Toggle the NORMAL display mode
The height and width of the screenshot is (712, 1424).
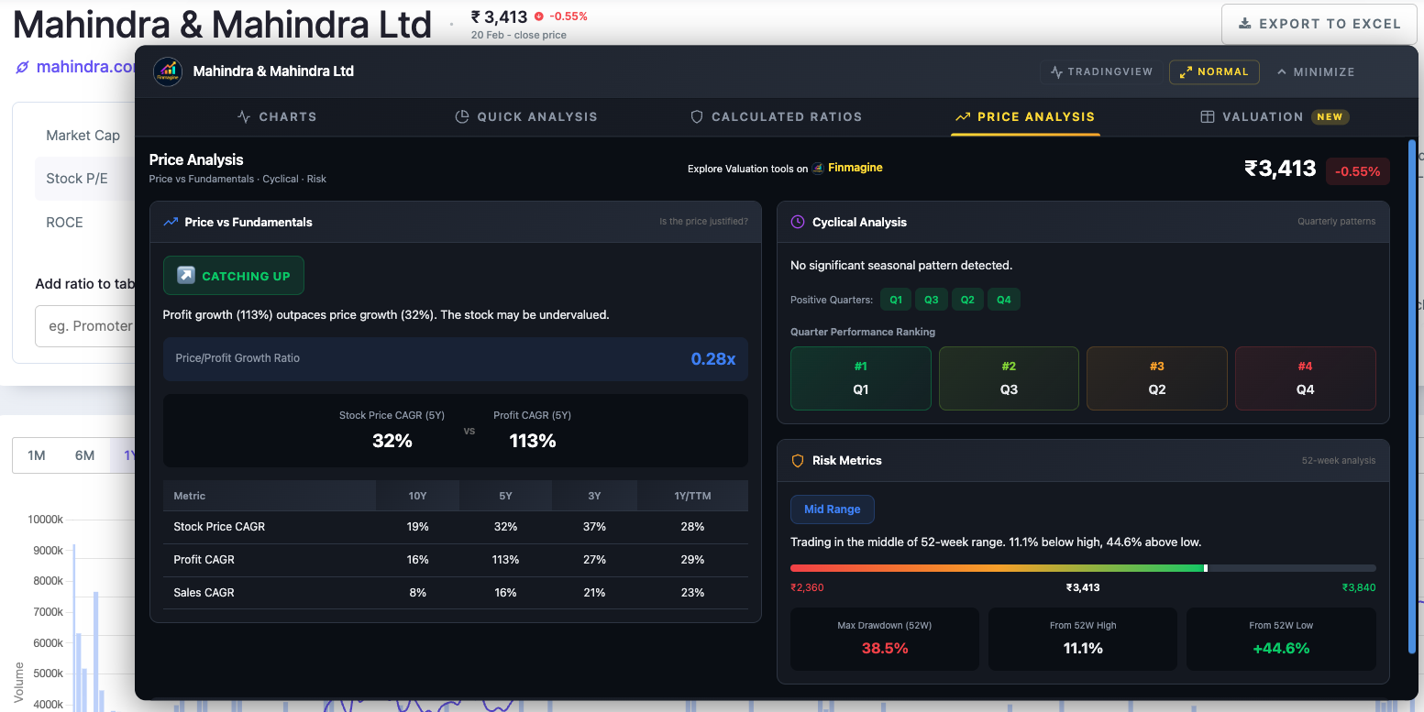tap(1214, 71)
